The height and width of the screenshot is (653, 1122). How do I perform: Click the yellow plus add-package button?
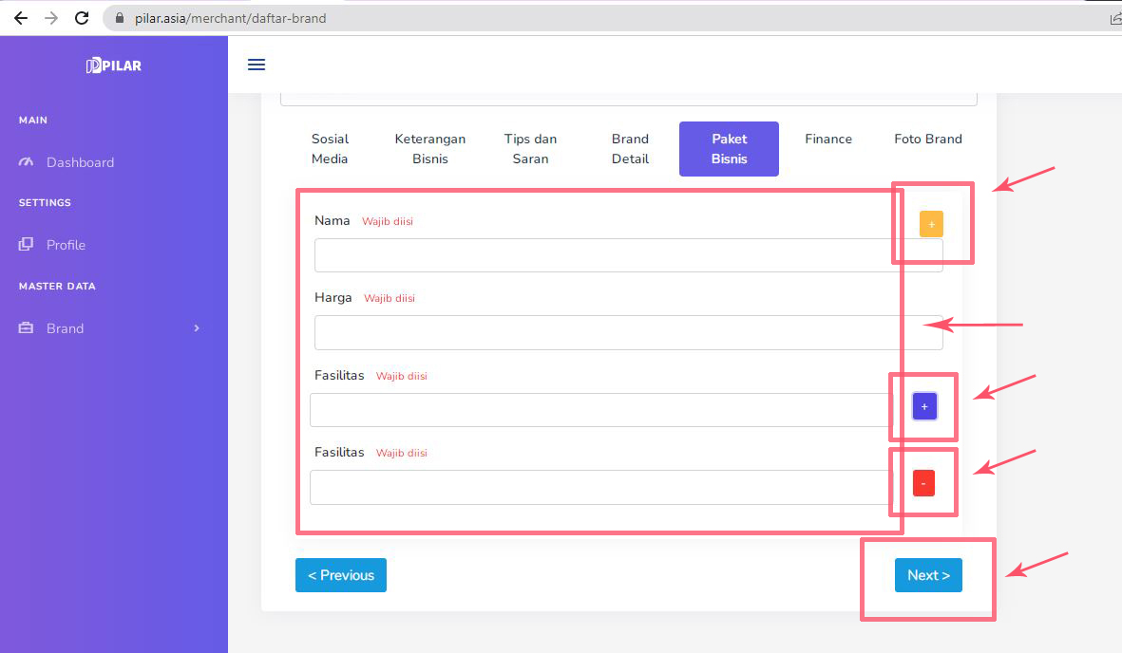[931, 224]
